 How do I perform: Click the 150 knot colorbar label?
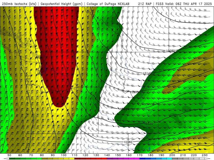pyautogui.click(x=118, y=155)
